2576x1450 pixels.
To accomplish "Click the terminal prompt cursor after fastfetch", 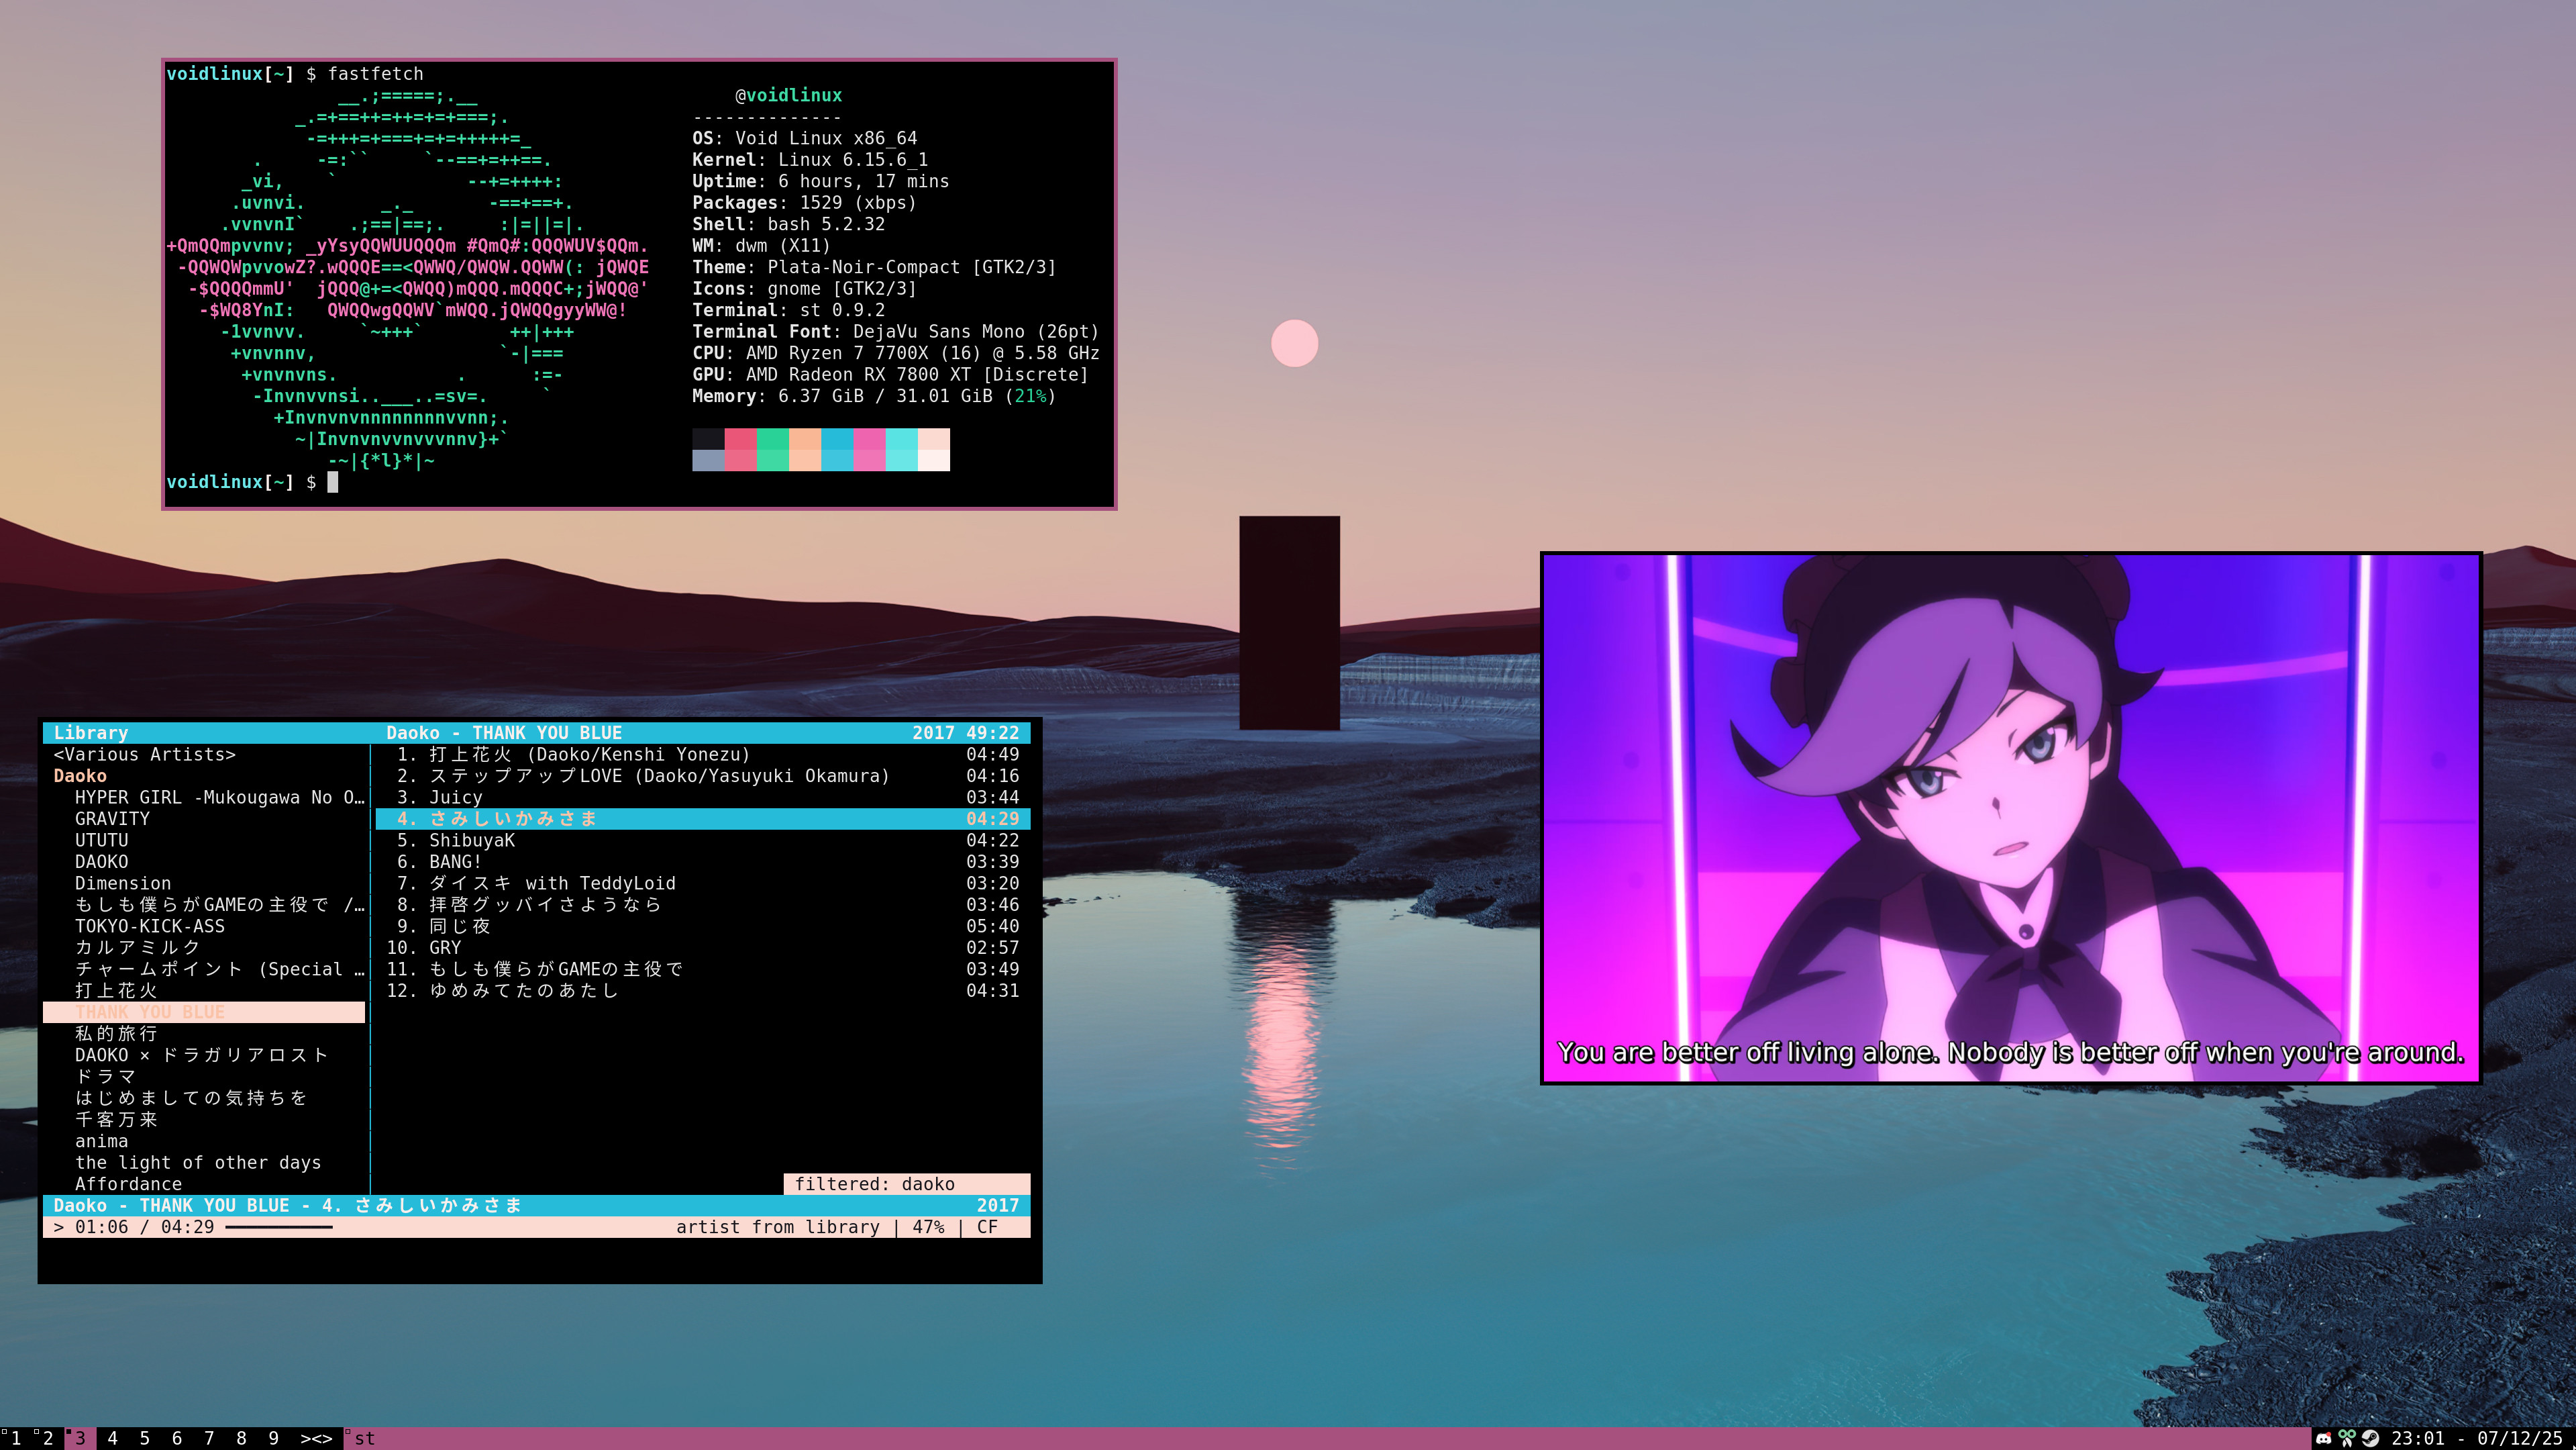I will pos(333,483).
